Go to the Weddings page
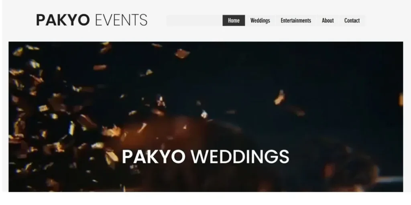The width and height of the screenshot is (411, 205). click(260, 20)
